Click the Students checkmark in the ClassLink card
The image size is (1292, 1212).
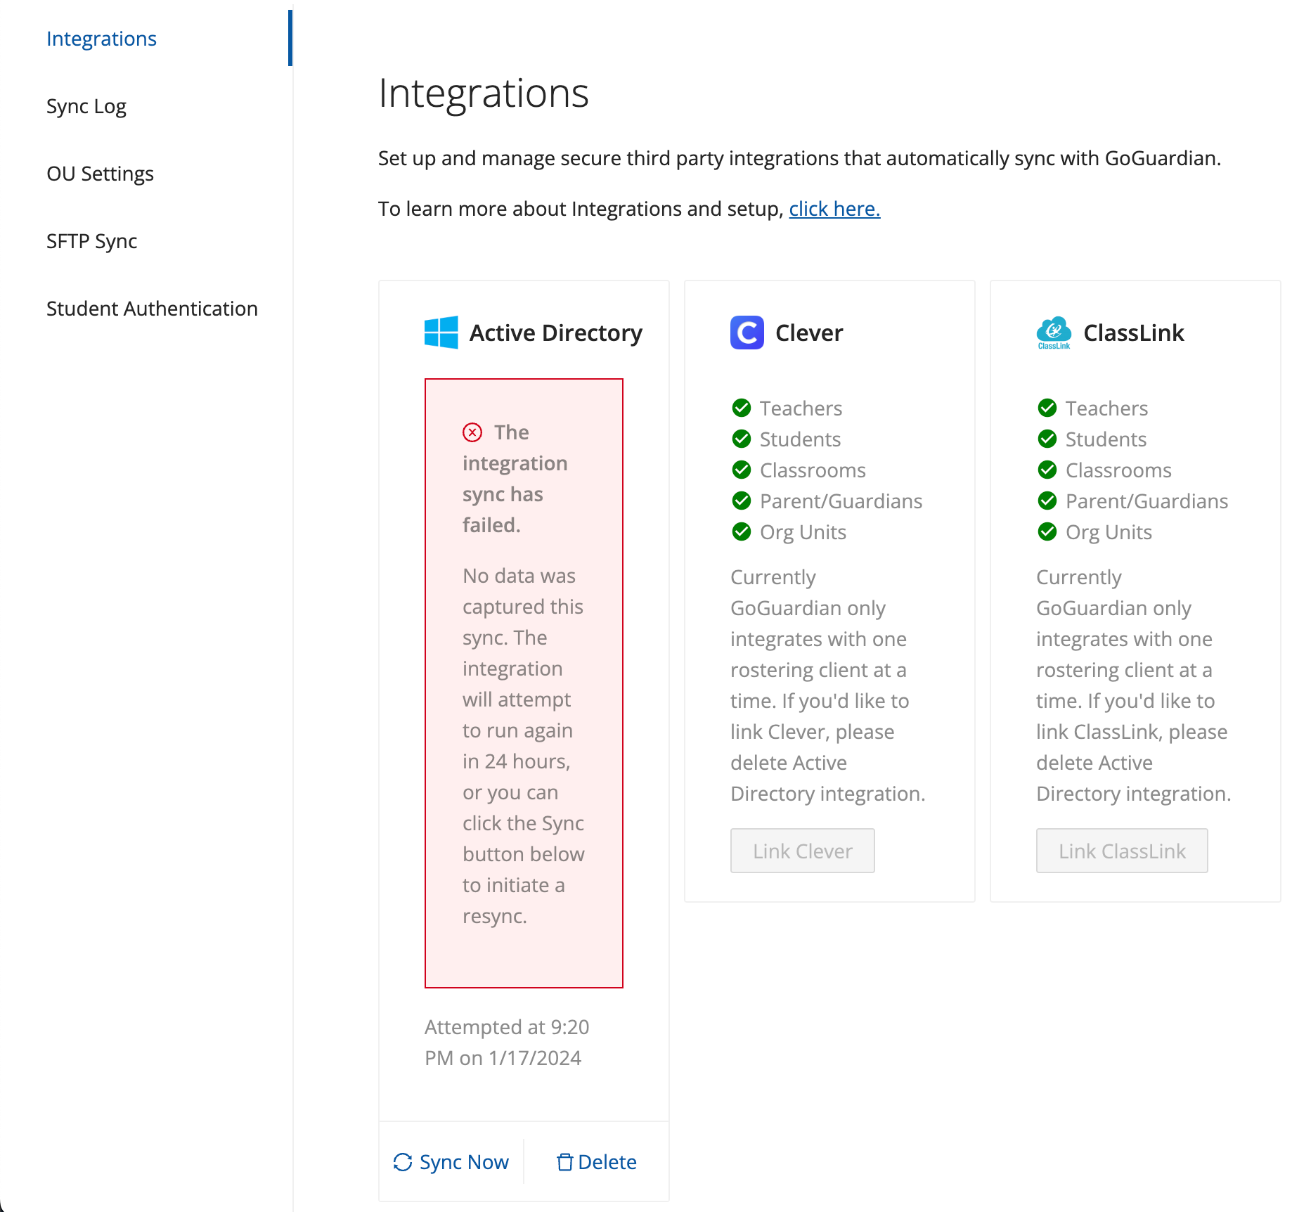click(x=1047, y=439)
